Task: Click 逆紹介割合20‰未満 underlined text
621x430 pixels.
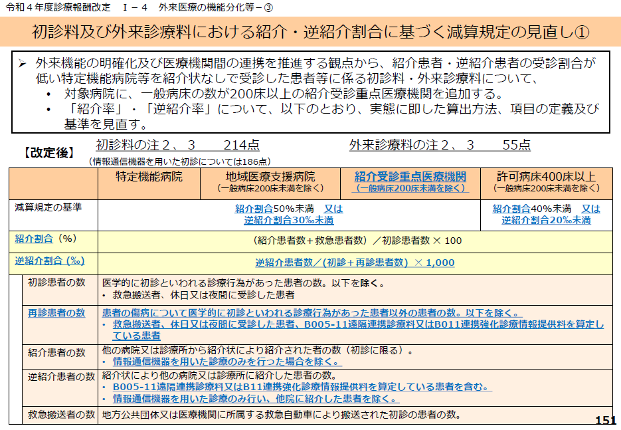Action: click(x=546, y=220)
